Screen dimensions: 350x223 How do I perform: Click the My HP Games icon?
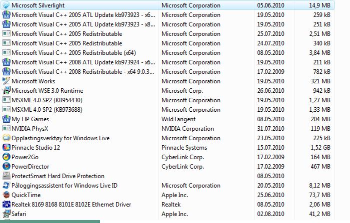pyautogui.click(x=6, y=119)
